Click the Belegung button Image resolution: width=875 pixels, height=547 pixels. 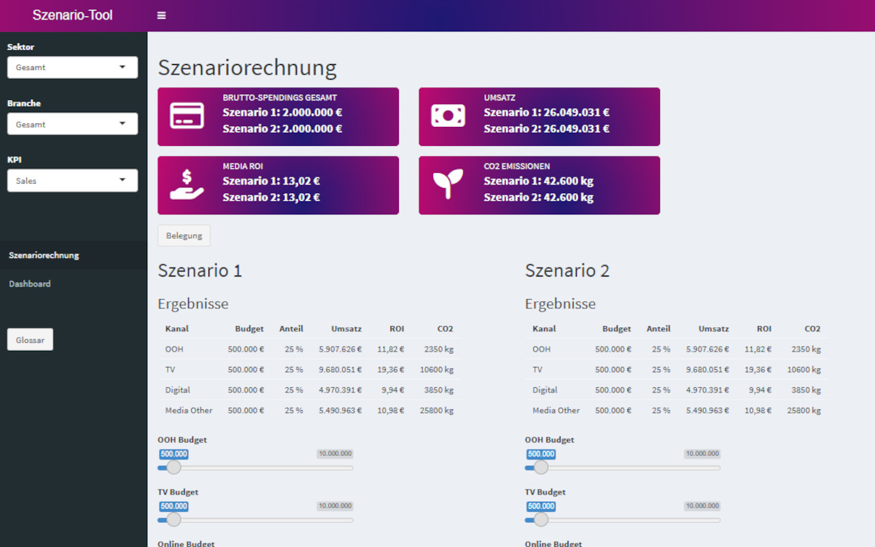(184, 235)
